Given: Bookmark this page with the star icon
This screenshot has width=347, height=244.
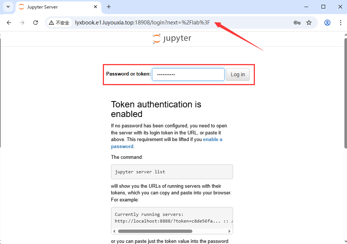Looking at the screenshot, I should (x=309, y=23).
